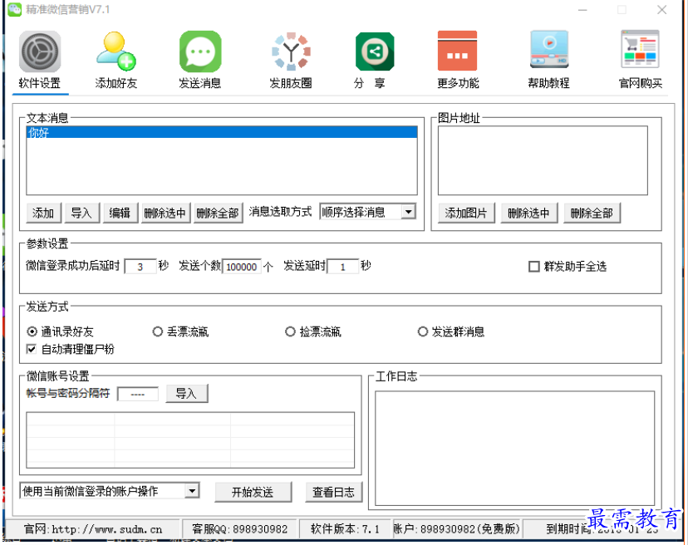The image size is (688, 545).
Task: Click 删除选中 under image addresses
Action: (529, 214)
